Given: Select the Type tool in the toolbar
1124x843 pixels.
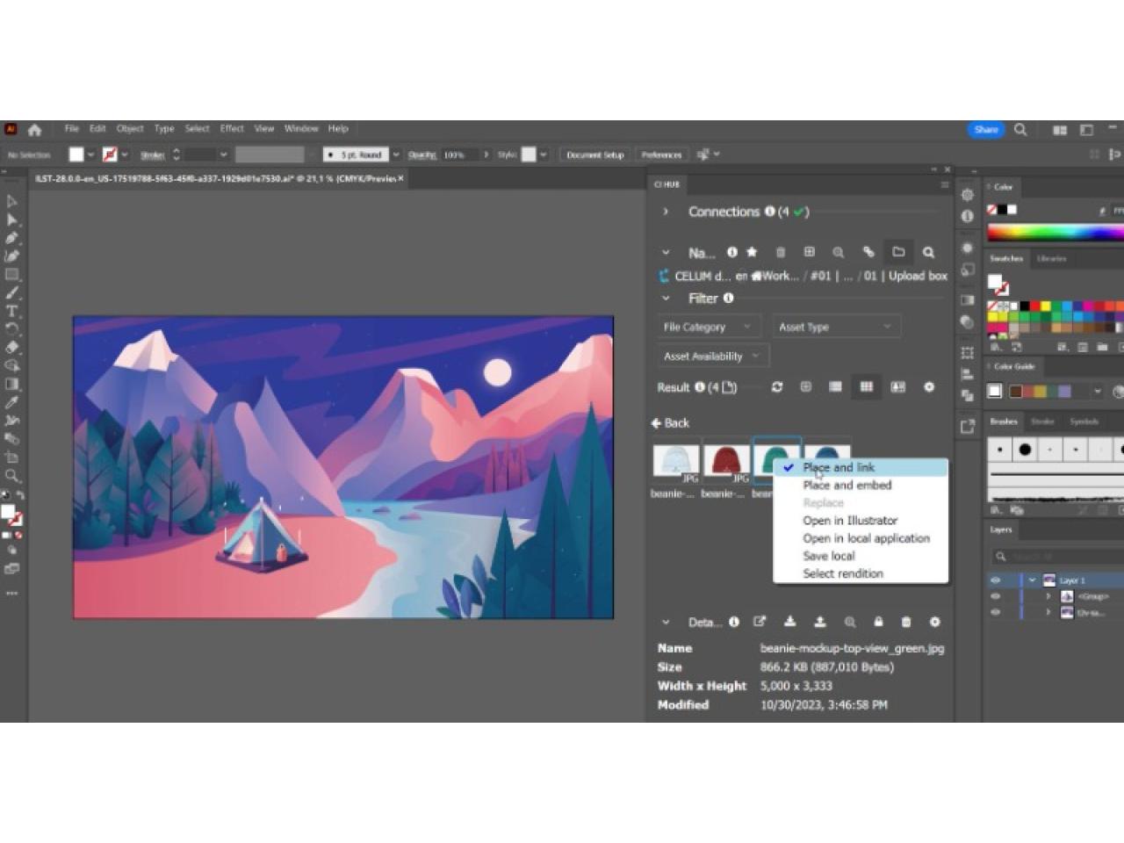Looking at the screenshot, I should 12,311.
